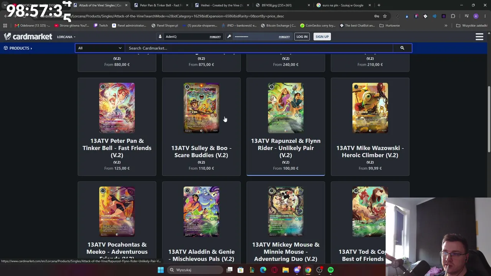The width and height of the screenshot is (491, 276).
Task: Open the side panel icon in Chrome toolbar
Action: [x=467, y=16]
